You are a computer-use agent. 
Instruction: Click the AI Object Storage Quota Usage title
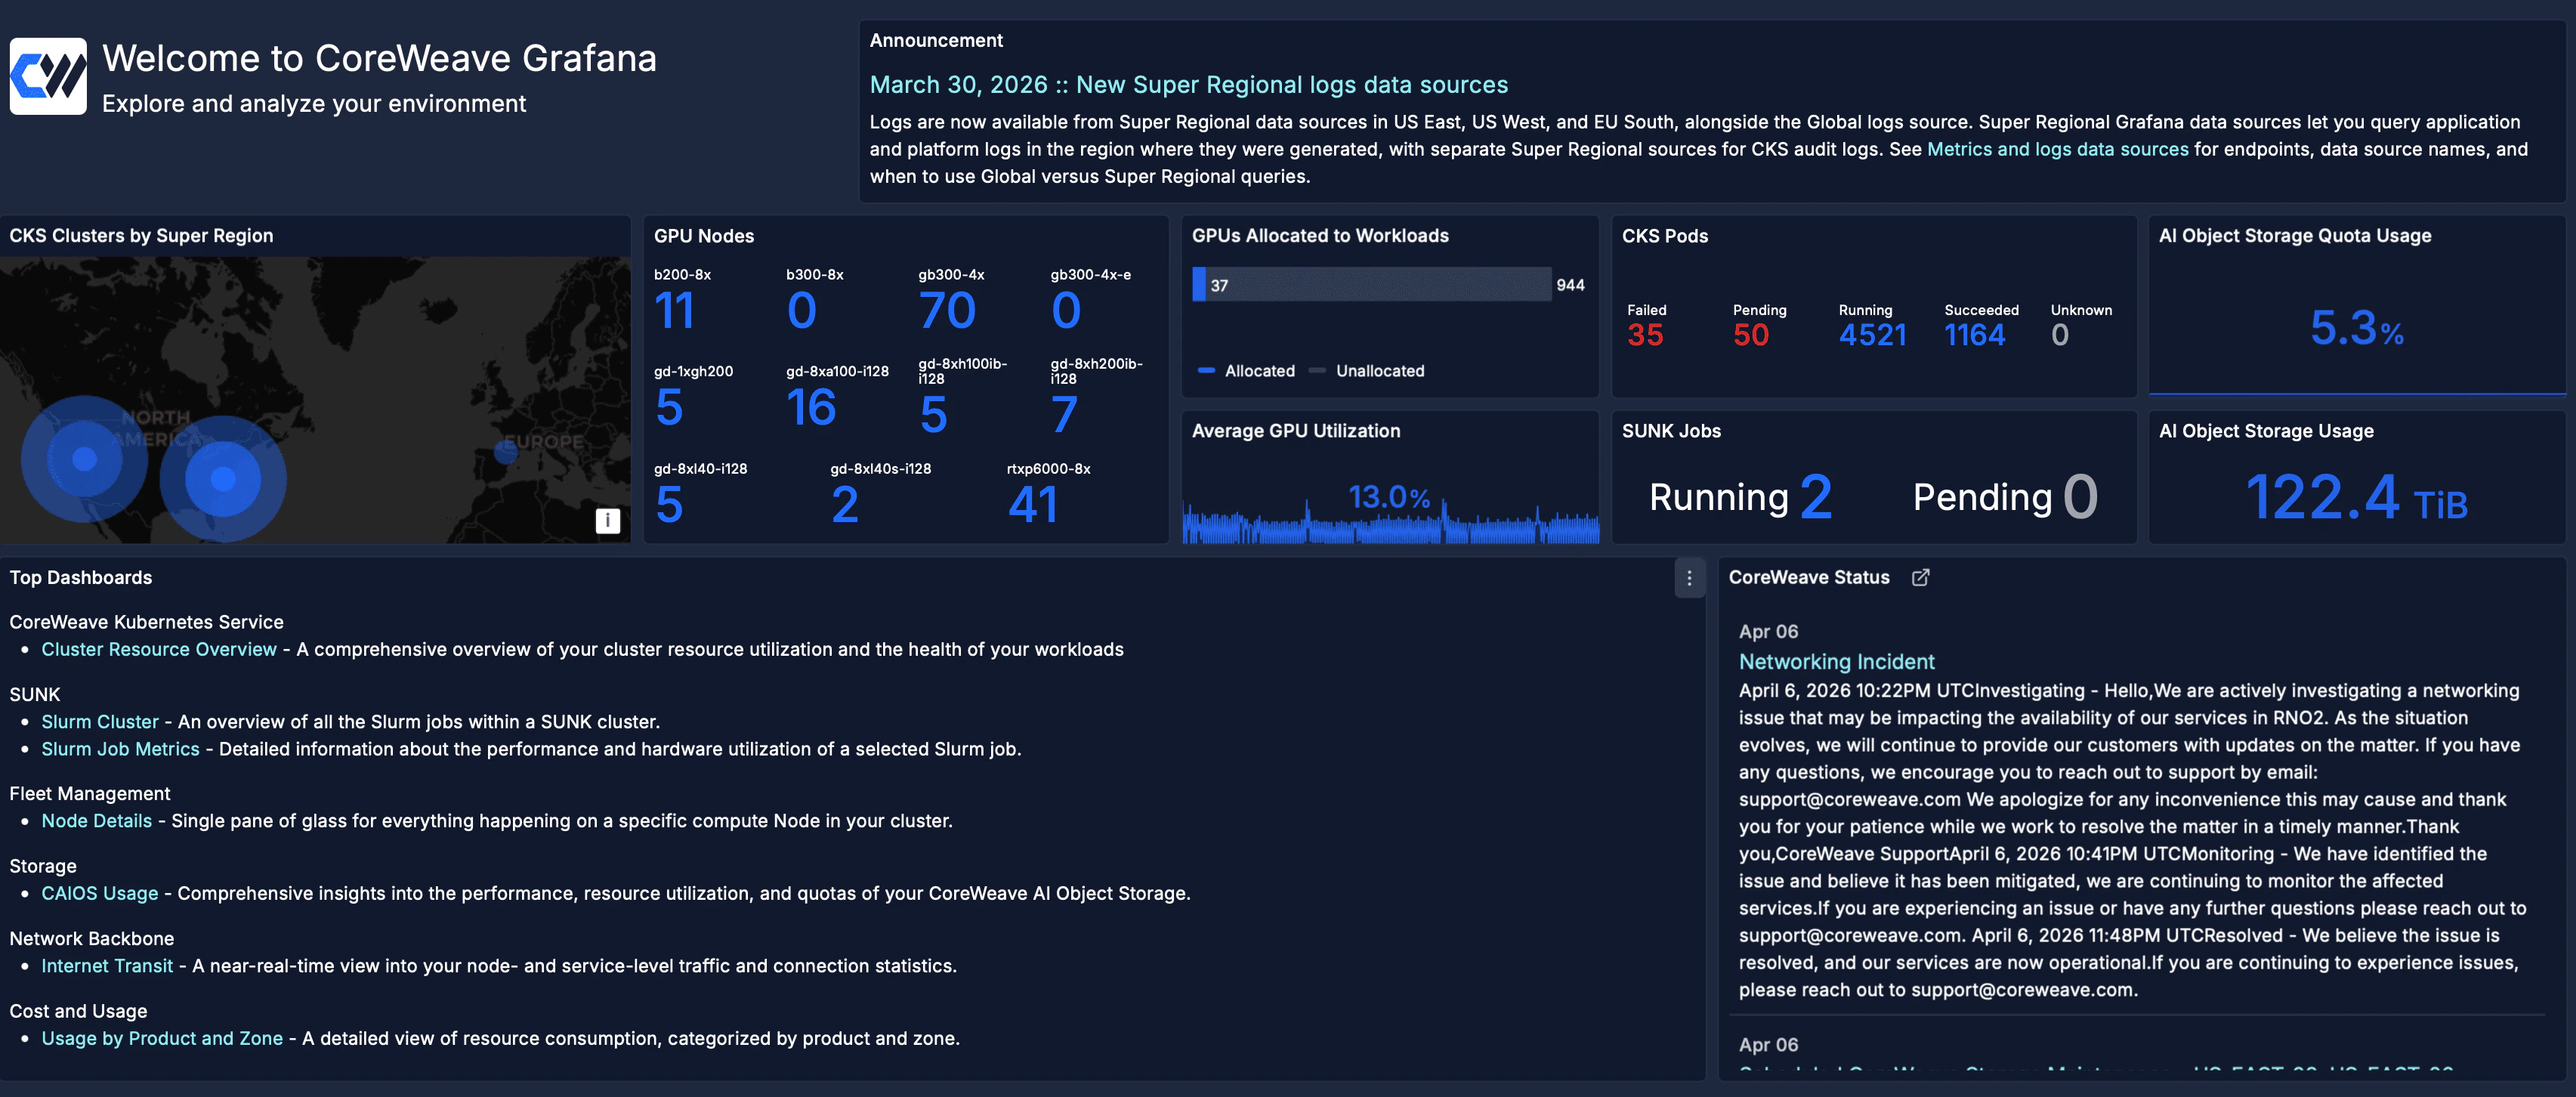[x=2295, y=236]
